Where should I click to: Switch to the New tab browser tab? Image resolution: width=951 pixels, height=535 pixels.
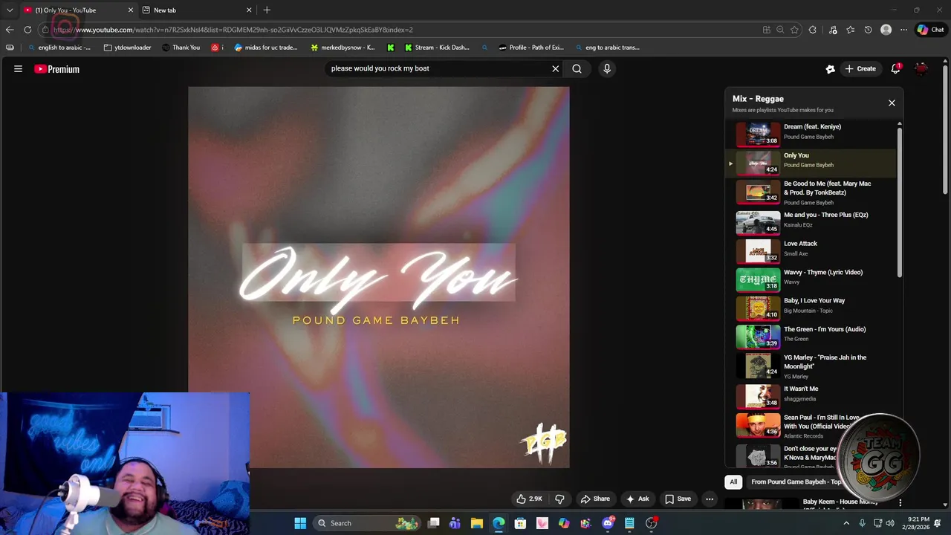pyautogui.click(x=196, y=10)
